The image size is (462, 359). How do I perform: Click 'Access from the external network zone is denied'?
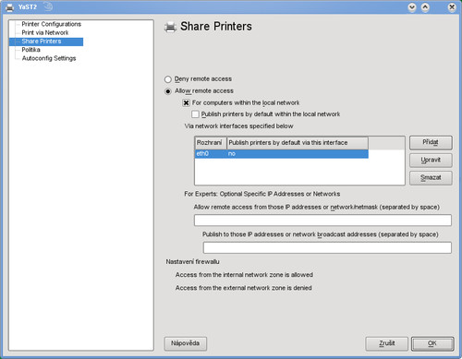(x=243, y=288)
